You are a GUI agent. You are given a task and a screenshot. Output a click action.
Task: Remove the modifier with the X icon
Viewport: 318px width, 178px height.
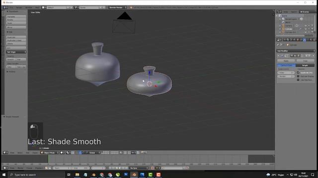tap(313, 56)
